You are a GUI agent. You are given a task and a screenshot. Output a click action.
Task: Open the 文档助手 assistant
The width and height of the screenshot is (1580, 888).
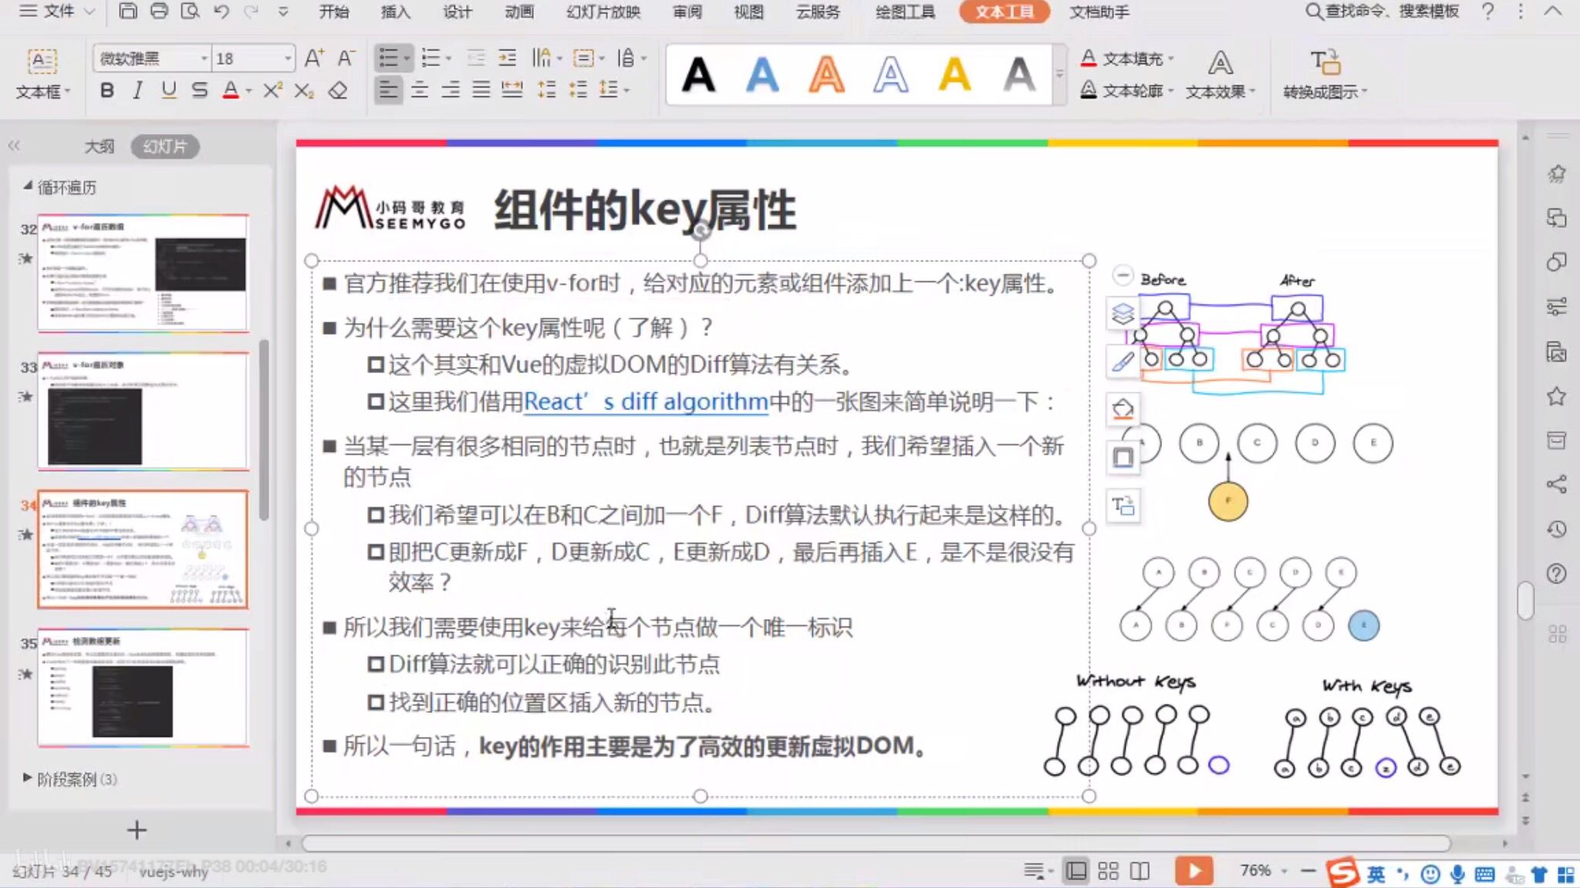point(1099,12)
